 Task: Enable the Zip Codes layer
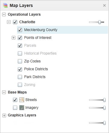click(20, 61)
